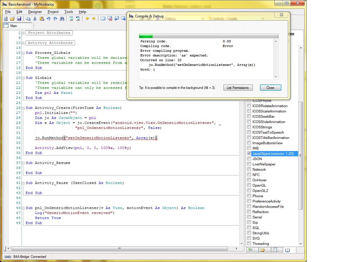
Task: Enable the JSON library checkbox
Action: click(x=249, y=159)
